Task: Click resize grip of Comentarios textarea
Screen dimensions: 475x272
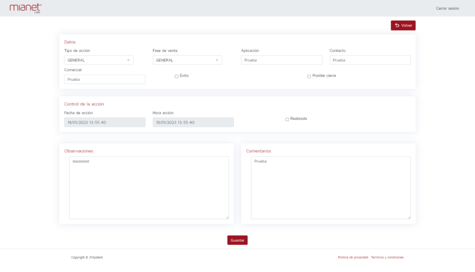Action: click(408, 217)
